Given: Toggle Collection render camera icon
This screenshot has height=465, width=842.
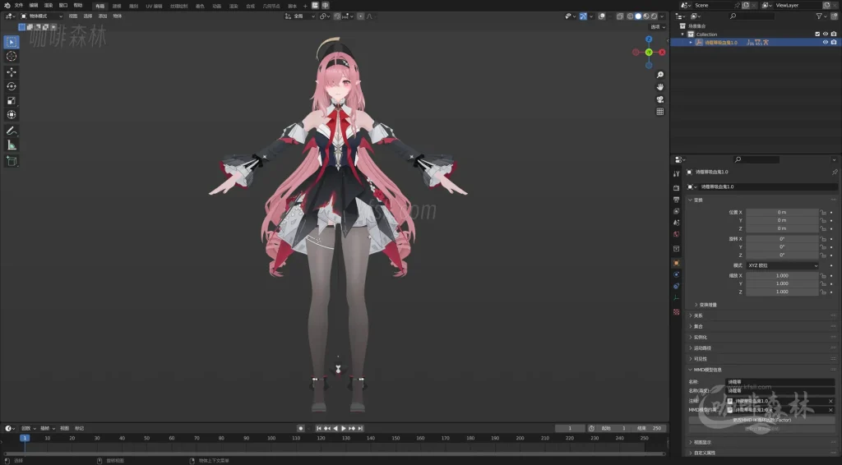Looking at the screenshot, I should 834,35.
